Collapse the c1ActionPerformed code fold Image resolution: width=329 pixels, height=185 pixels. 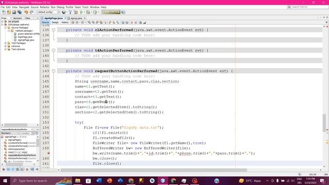click(53, 30)
